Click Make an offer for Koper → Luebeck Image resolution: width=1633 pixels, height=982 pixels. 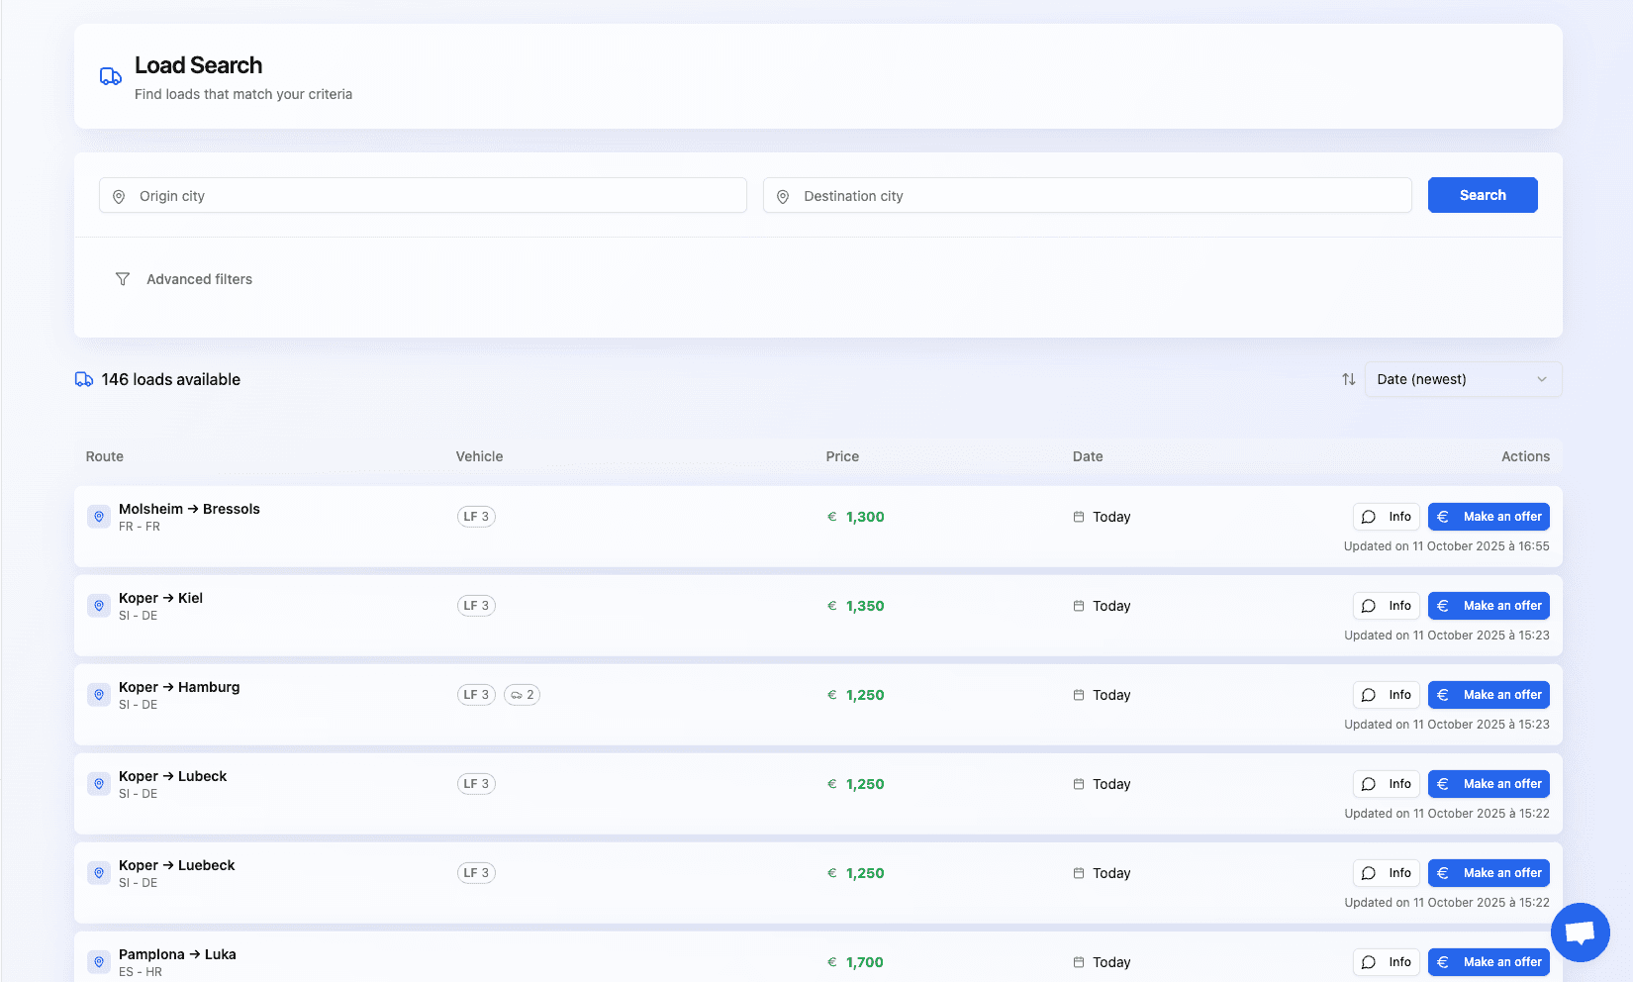point(1489,872)
